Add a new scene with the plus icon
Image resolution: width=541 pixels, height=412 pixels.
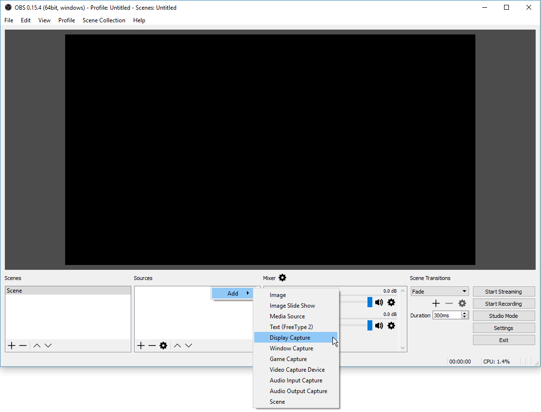(x=12, y=346)
